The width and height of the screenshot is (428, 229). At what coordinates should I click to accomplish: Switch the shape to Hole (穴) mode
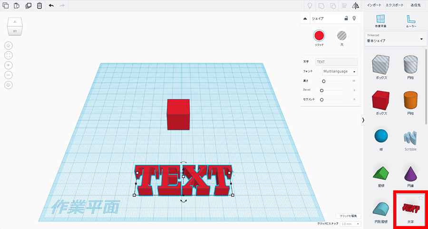[341, 35]
